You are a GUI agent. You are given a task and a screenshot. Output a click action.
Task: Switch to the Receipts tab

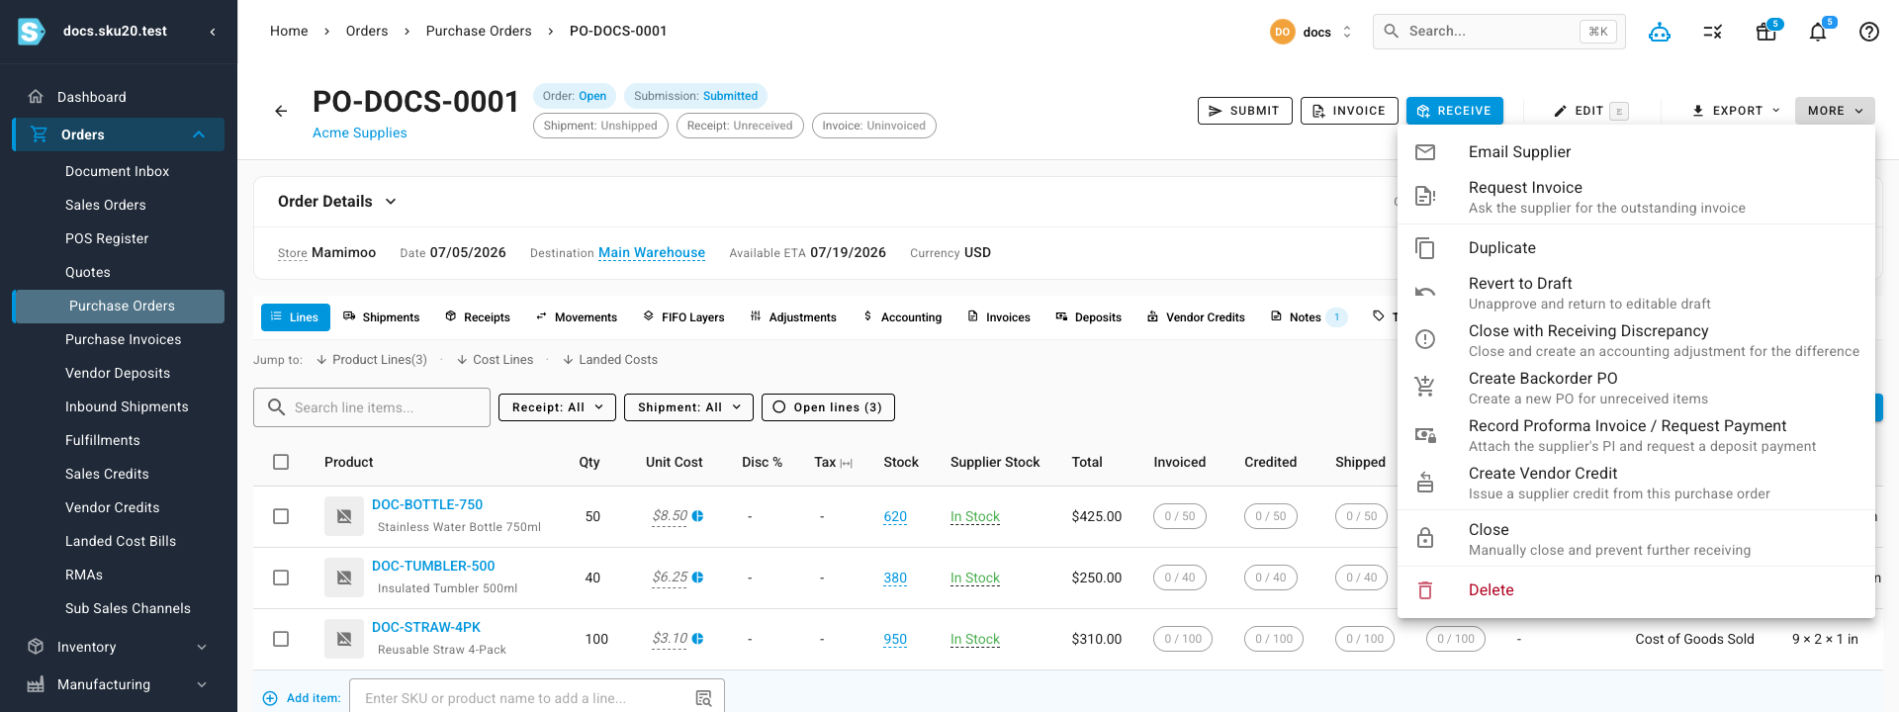click(x=478, y=317)
